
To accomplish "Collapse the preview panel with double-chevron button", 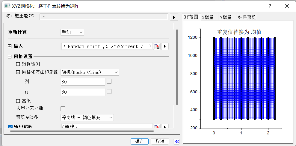I will coord(176,141).
